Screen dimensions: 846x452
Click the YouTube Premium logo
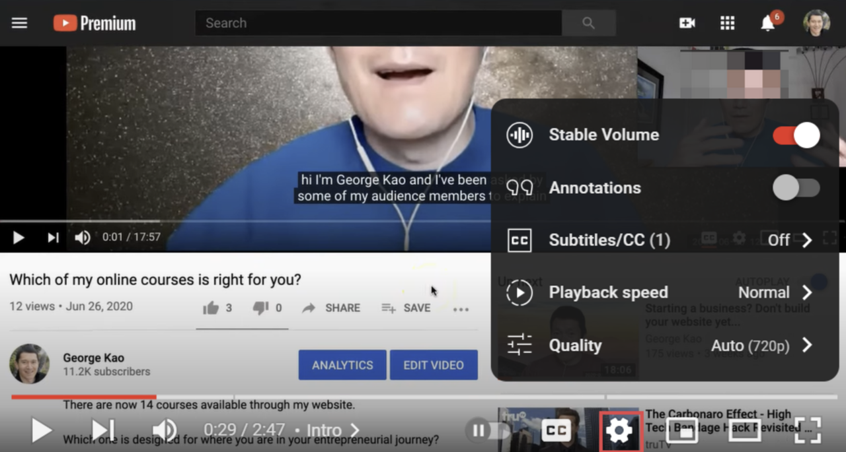tap(95, 23)
